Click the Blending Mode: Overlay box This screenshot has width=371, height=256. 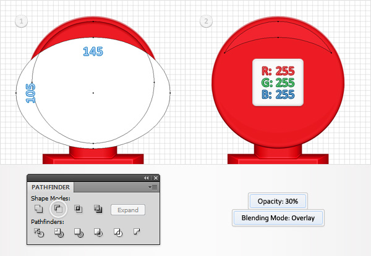coord(278,218)
